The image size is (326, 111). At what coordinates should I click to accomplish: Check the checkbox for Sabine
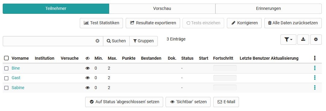click(6, 88)
